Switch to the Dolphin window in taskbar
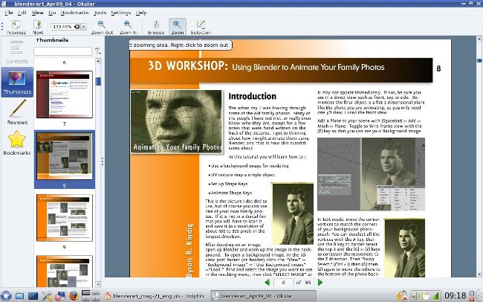 (x=156, y=296)
